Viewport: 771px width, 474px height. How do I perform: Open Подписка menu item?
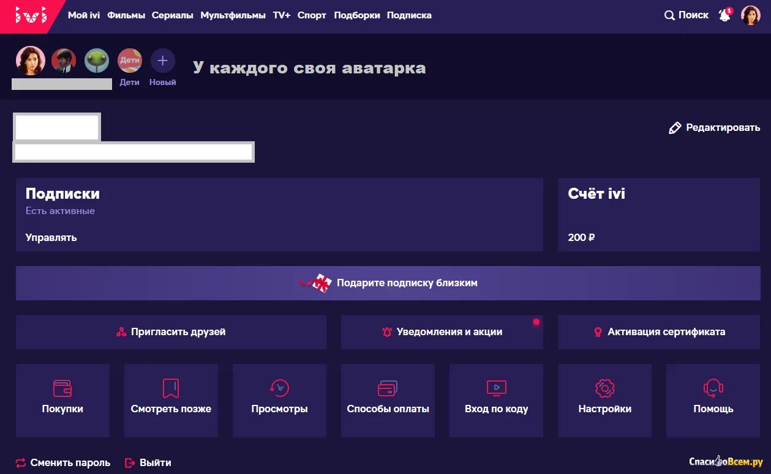[x=409, y=15]
